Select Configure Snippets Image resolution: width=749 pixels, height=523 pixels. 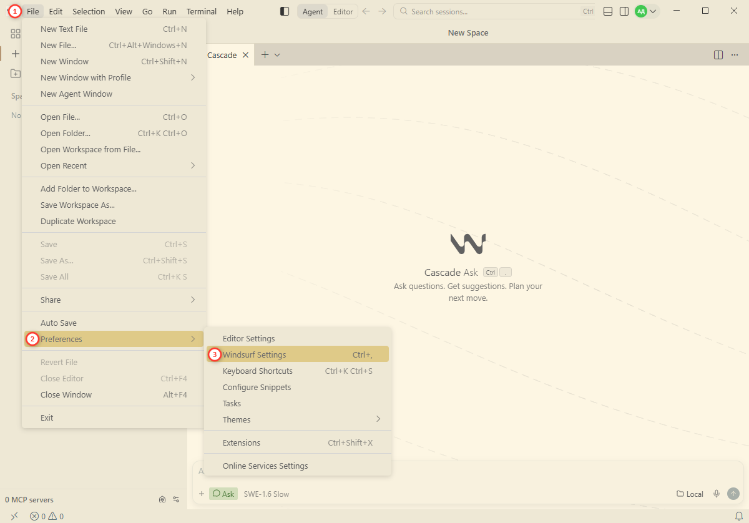click(x=298, y=387)
